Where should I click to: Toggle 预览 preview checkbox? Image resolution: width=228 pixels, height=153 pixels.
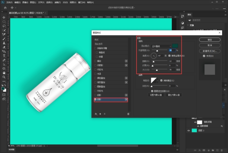click(204, 56)
